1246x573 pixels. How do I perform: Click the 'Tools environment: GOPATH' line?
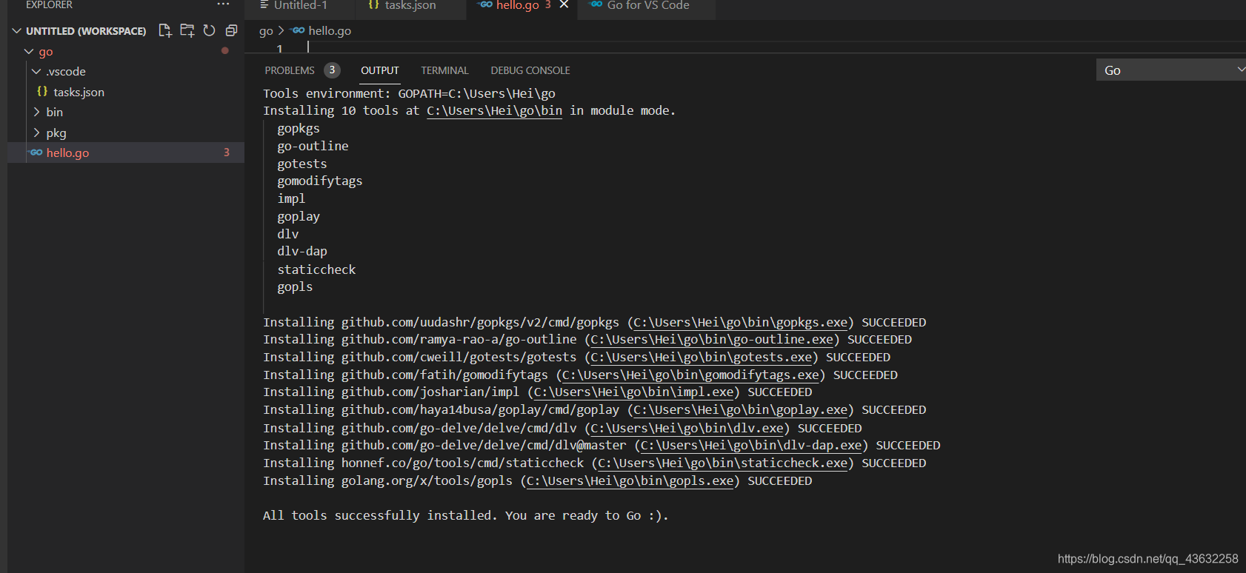click(x=409, y=93)
